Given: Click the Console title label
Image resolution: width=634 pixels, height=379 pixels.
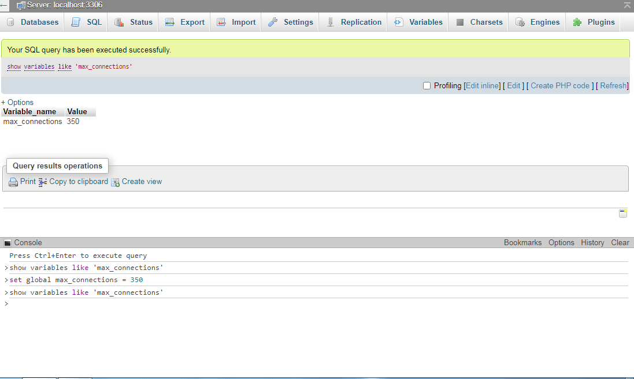Looking at the screenshot, I should click(x=28, y=243).
